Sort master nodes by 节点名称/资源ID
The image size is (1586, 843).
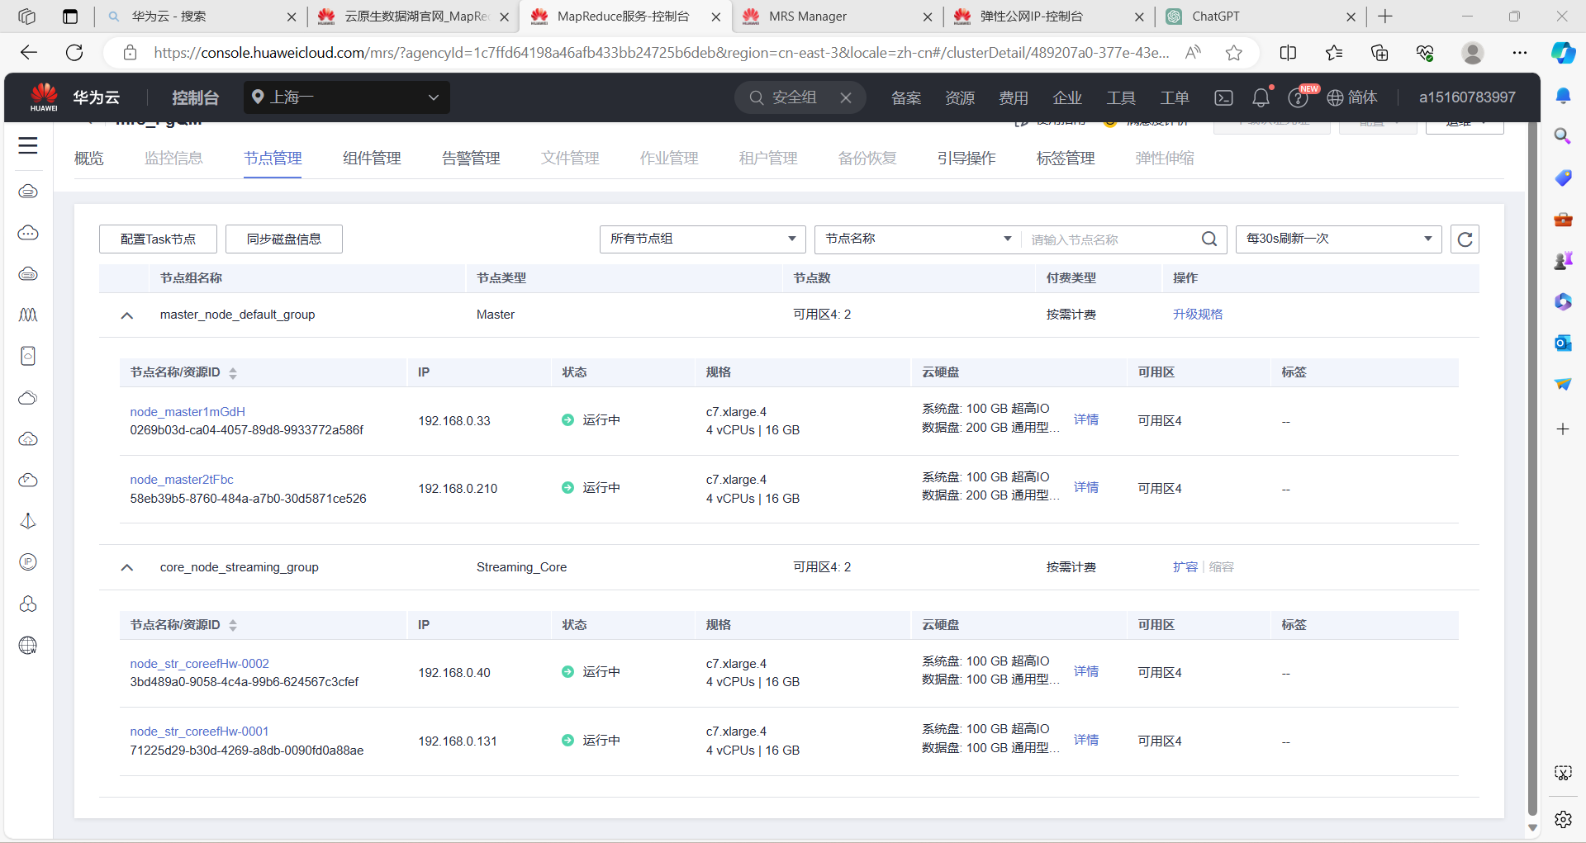tap(233, 373)
